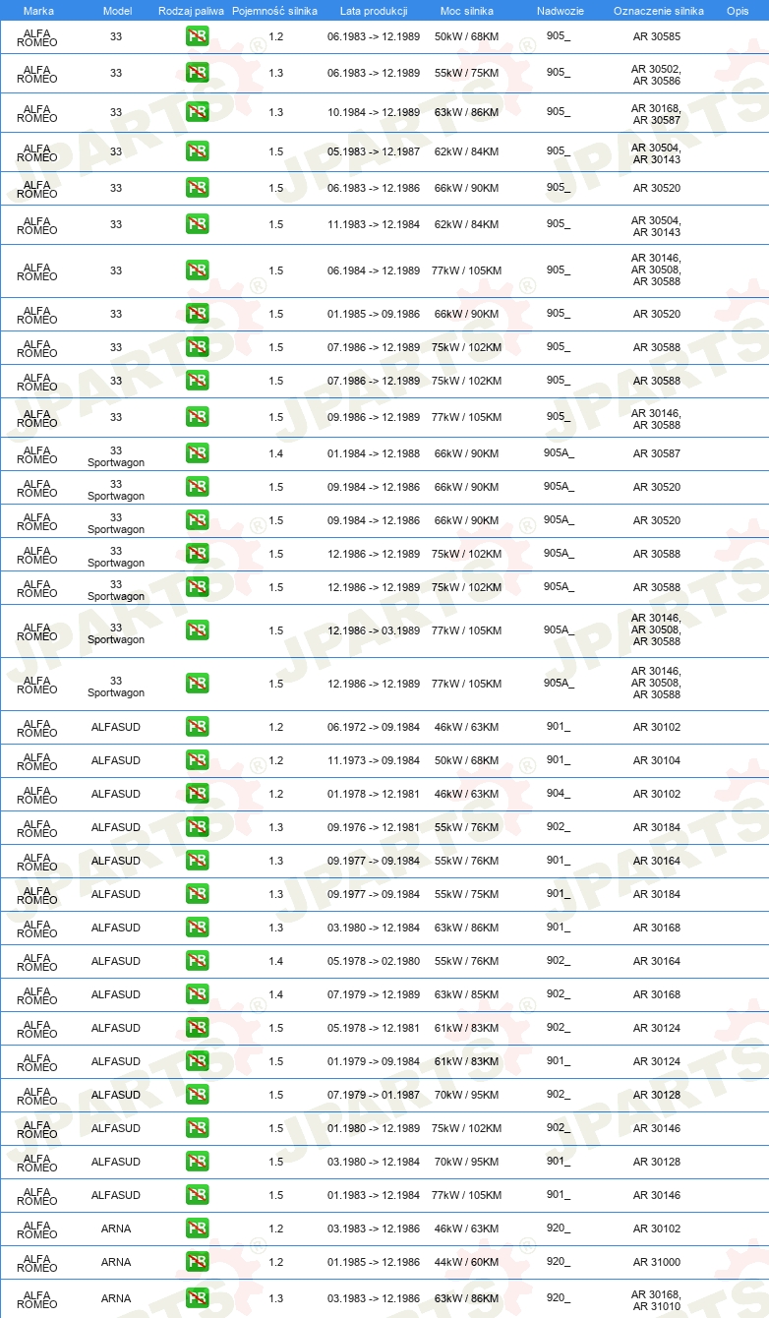Click the Oznaczenie silnika column header
769x1318 pixels.
pos(658,11)
